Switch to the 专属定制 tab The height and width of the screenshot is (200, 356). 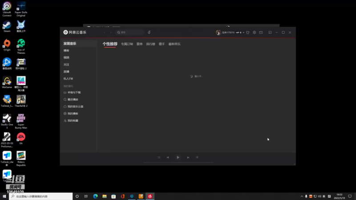click(127, 44)
